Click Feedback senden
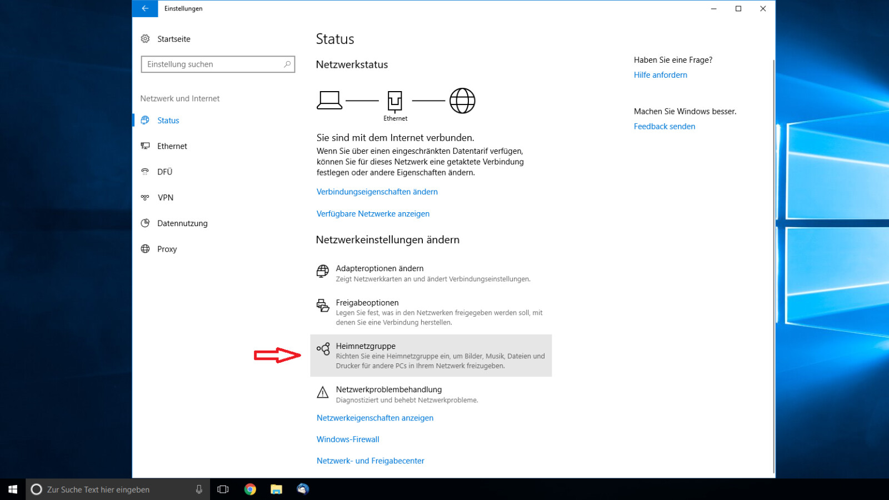The height and width of the screenshot is (500, 889). pos(665,126)
